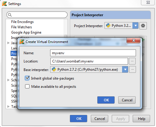
Task: Uncheck Inherit global site-packages
Action: click(27, 78)
